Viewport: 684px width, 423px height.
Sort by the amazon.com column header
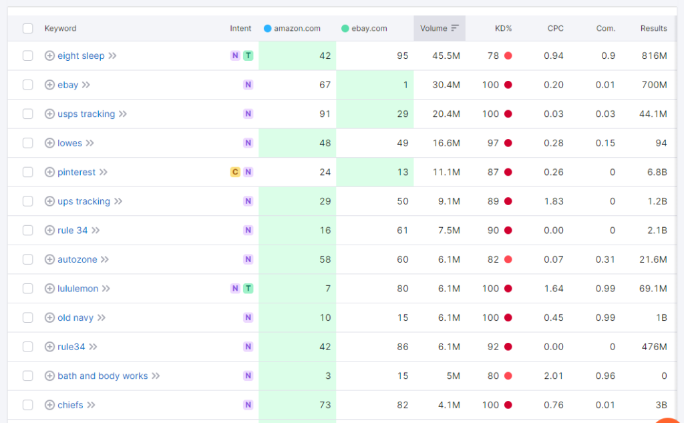pos(297,28)
